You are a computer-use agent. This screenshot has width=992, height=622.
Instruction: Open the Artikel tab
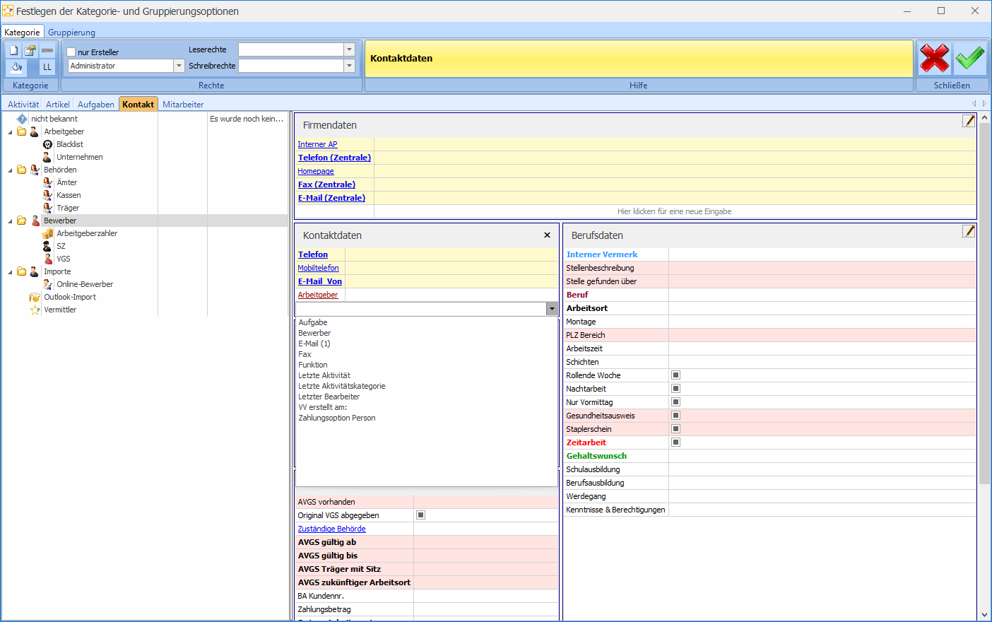pos(58,105)
